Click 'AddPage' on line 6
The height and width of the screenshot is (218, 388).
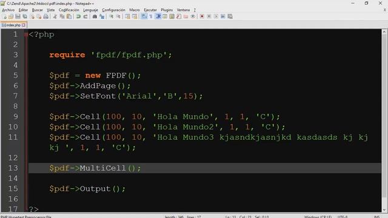coord(98,86)
